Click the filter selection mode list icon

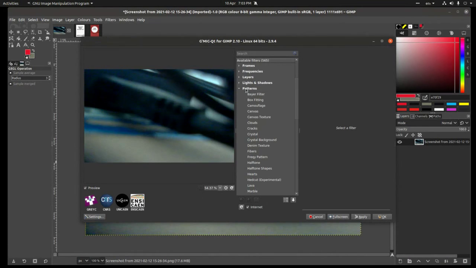tap(286, 200)
